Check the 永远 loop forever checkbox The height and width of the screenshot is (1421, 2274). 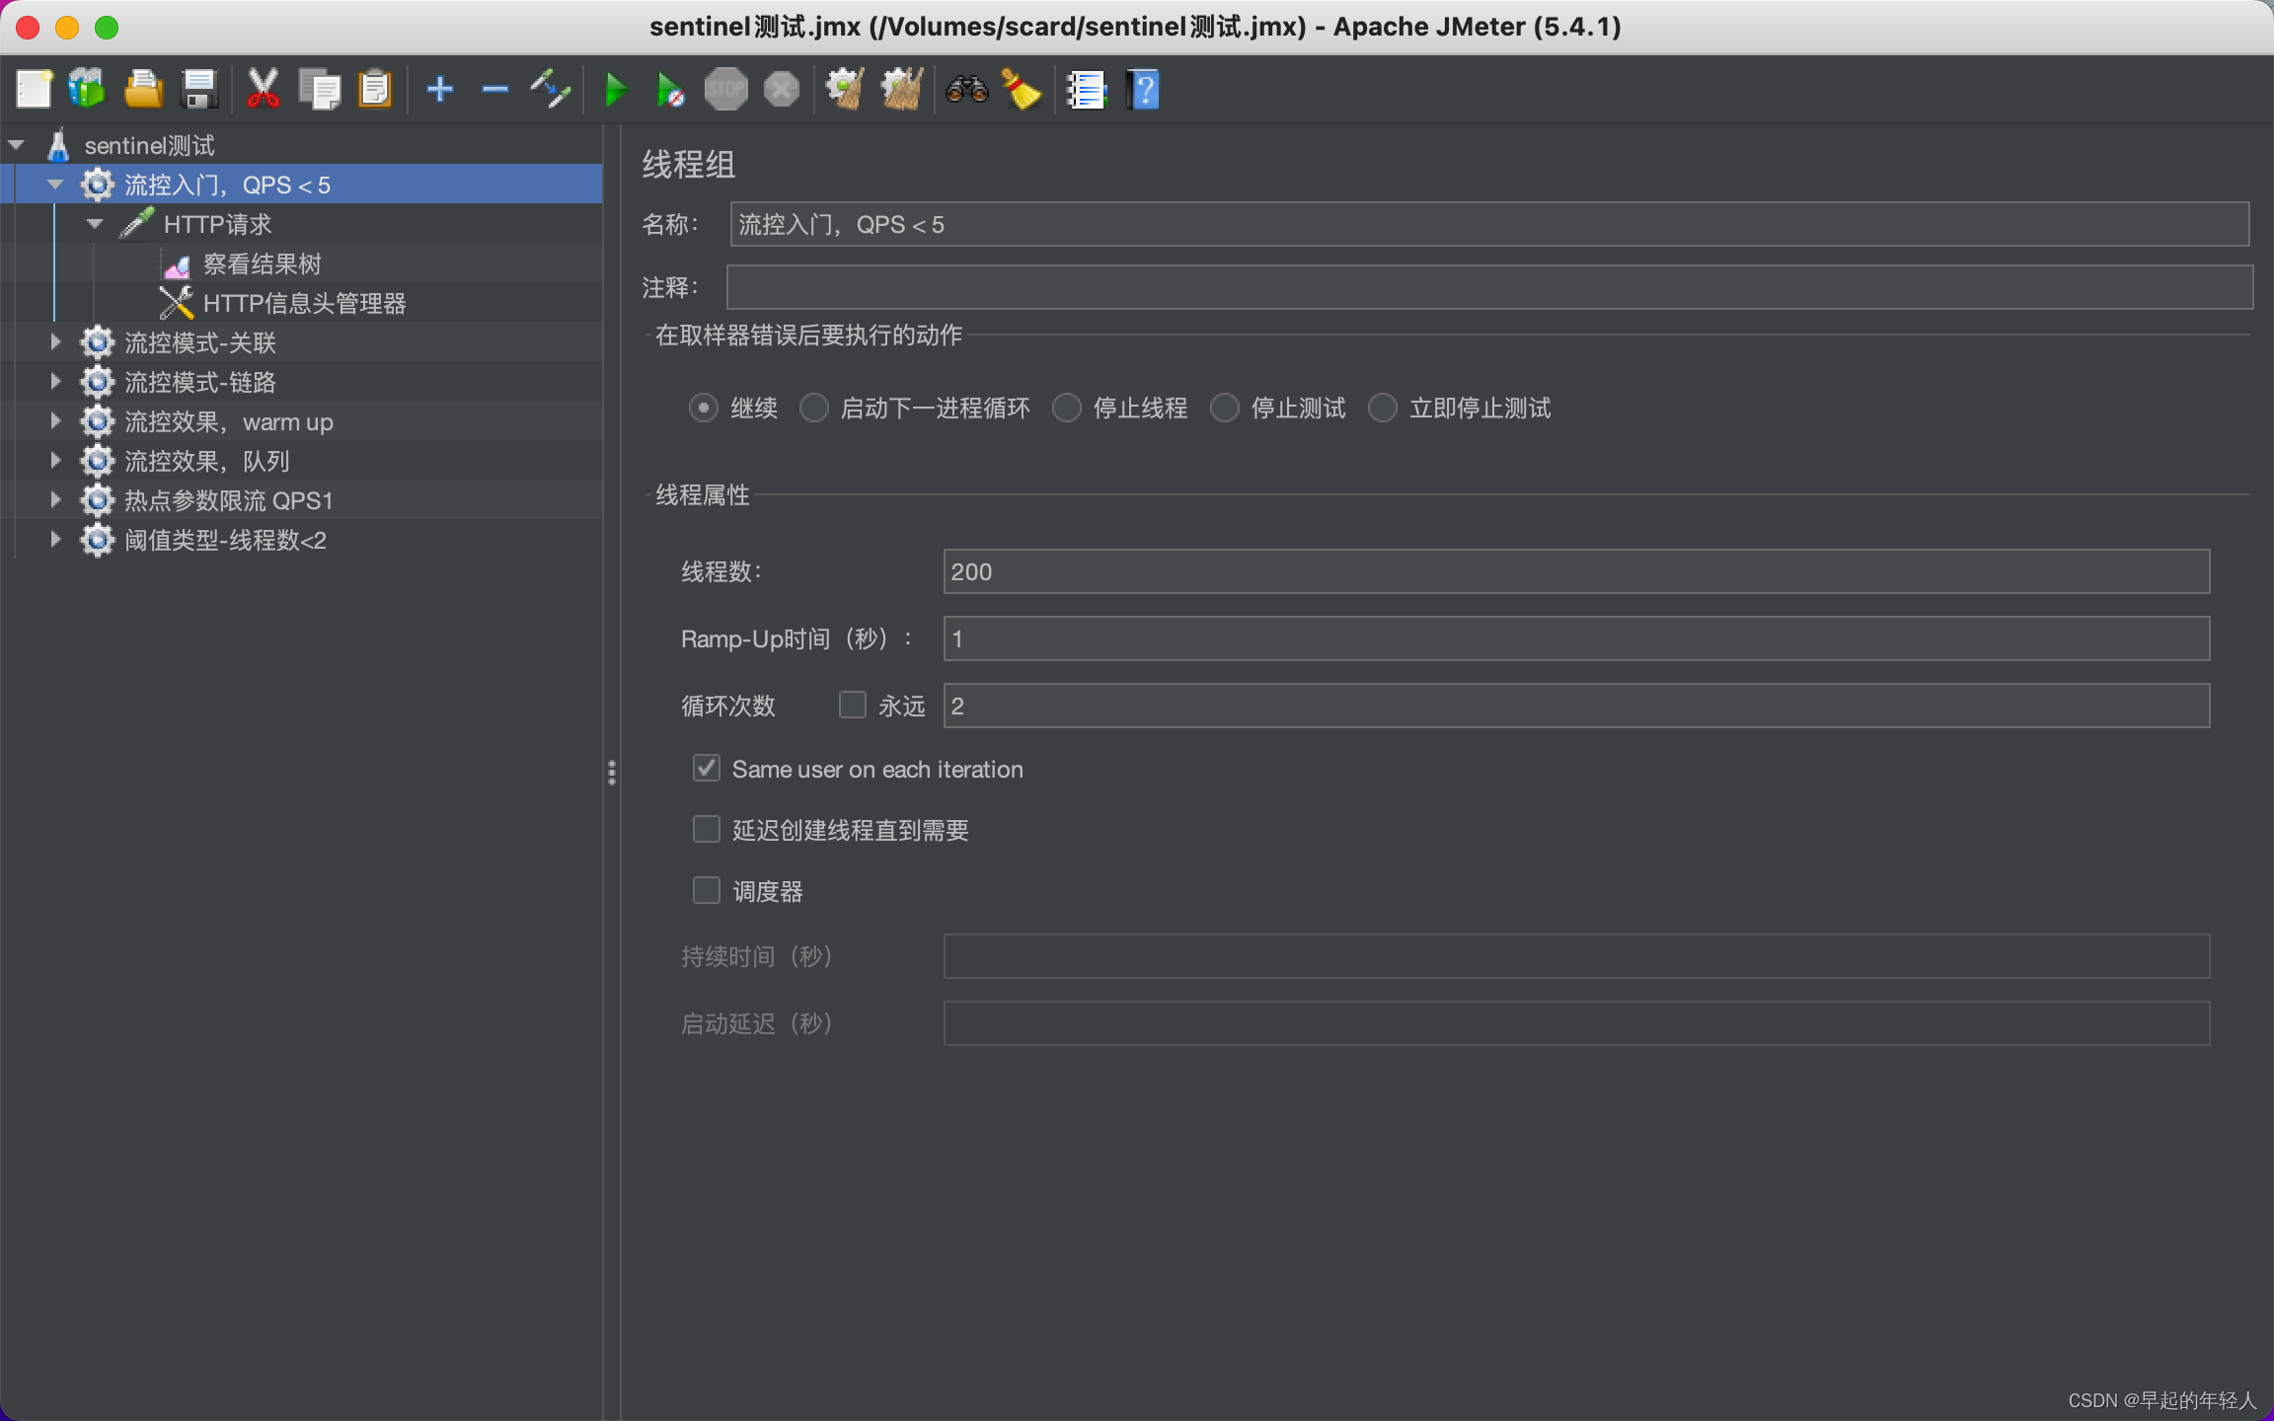point(852,706)
